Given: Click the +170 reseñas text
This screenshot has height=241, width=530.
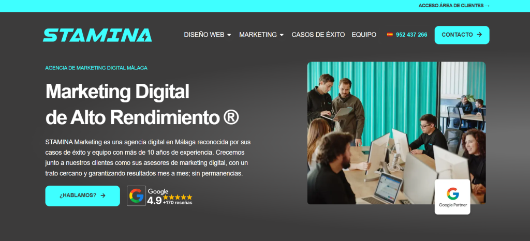Looking at the screenshot, I should click(178, 203).
